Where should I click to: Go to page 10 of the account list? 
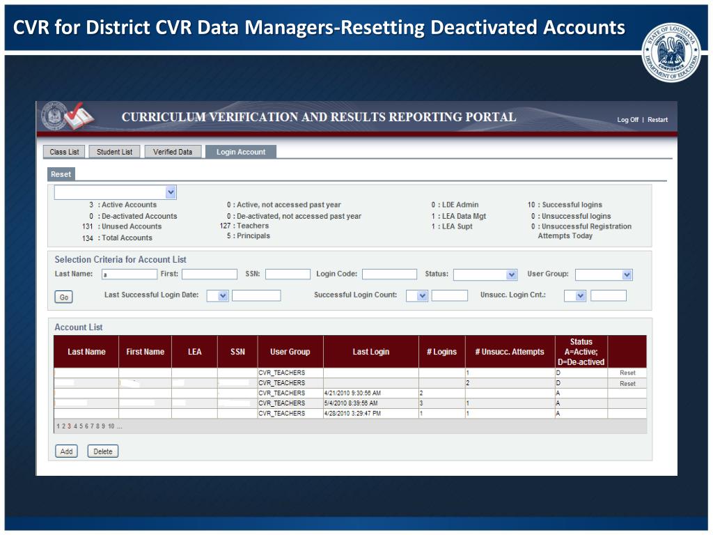click(x=111, y=426)
